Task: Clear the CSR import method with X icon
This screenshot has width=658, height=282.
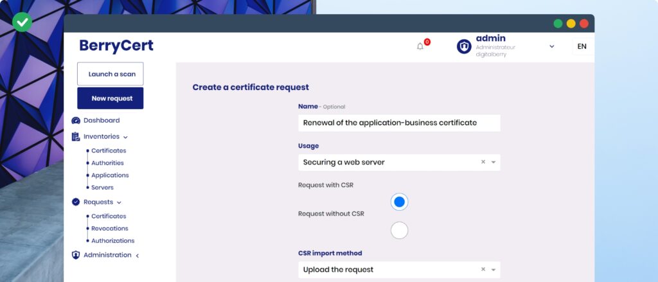Action: coord(483,270)
